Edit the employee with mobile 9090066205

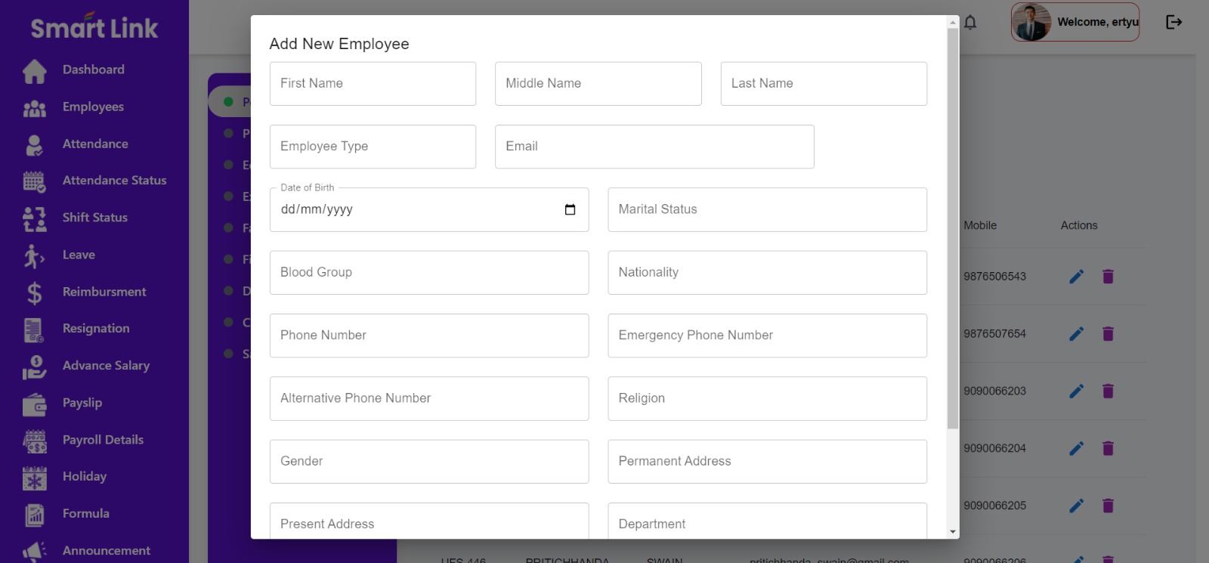[1076, 506]
